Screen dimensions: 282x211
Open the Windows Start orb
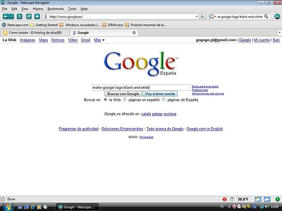click(x=8, y=207)
